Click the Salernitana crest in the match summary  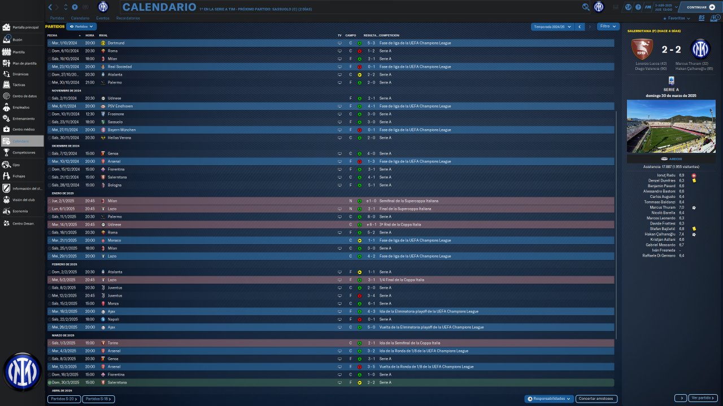pos(642,49)
